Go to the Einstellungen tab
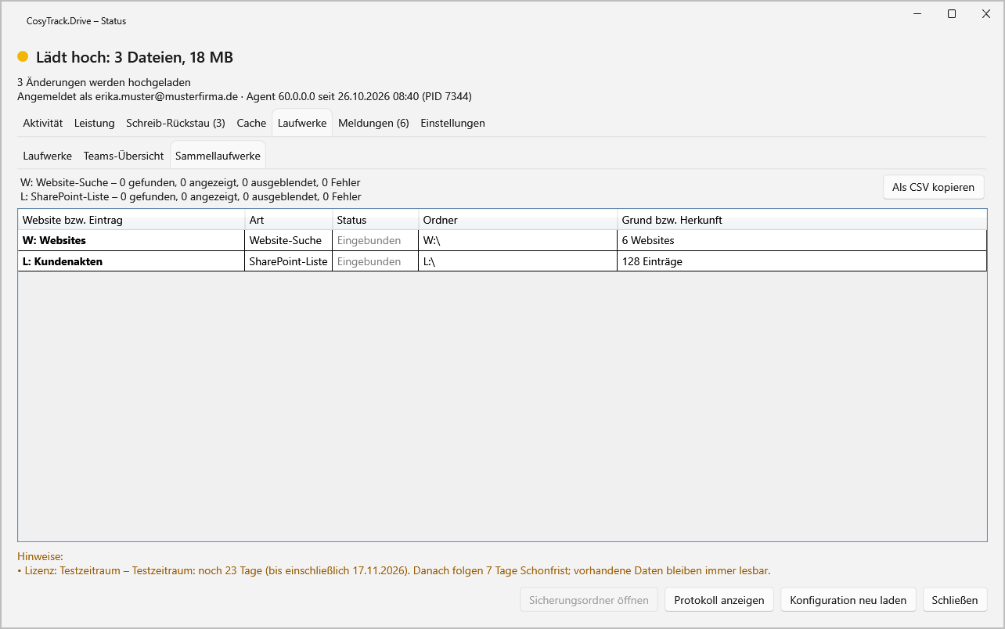Image resolution: width=1005 pixels, height=629 pixels. coord(452,123)
